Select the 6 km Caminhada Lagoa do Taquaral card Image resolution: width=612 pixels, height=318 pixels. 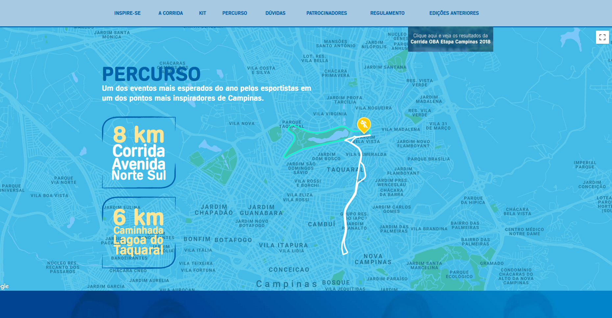point(139,232)
